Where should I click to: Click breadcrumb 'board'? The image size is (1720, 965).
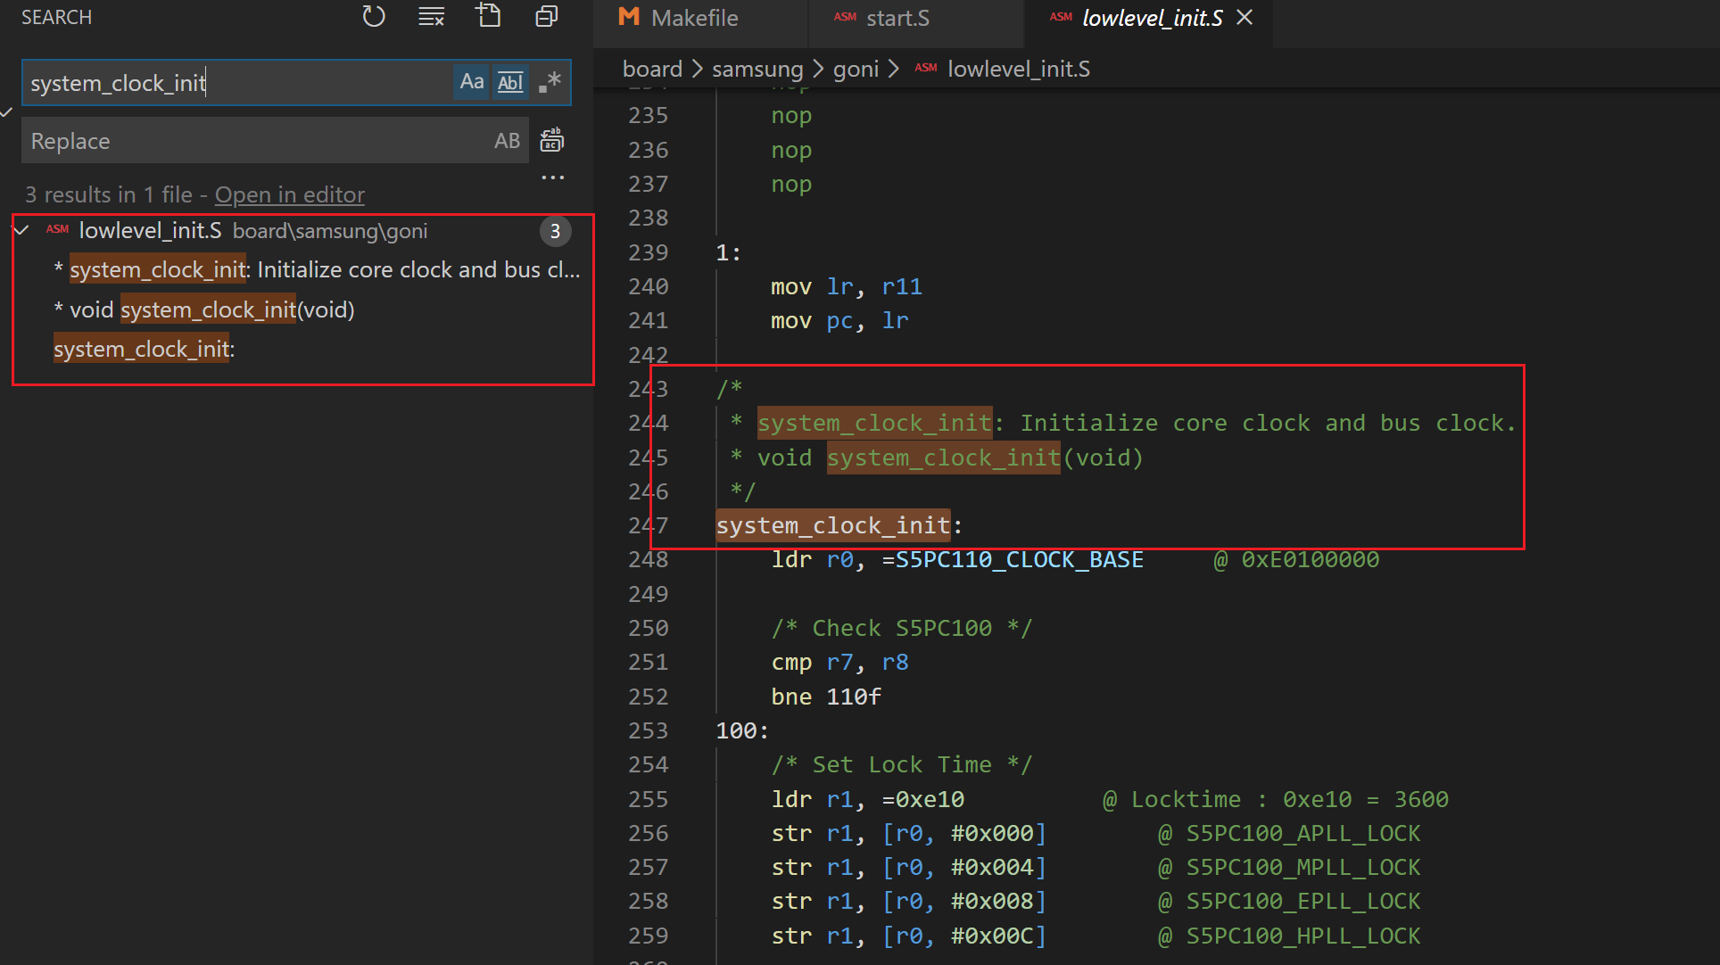[x=652, y=69]
